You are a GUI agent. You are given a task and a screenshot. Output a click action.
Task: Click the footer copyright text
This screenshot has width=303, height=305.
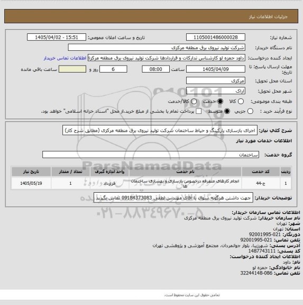pyautogui.click(x=192, y=295)
